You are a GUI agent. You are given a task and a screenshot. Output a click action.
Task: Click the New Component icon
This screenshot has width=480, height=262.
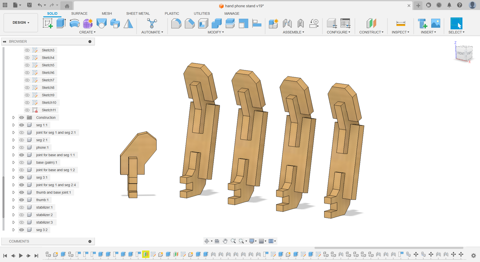click(x=274, y=23)
